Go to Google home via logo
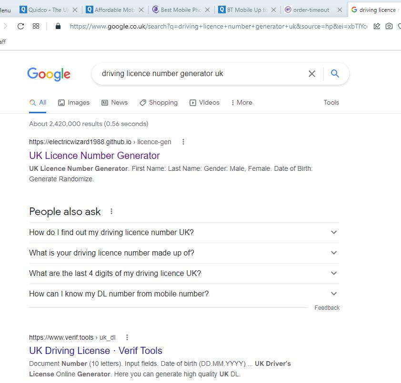Viewport: 401px width, 383px height. click(49, 74)
